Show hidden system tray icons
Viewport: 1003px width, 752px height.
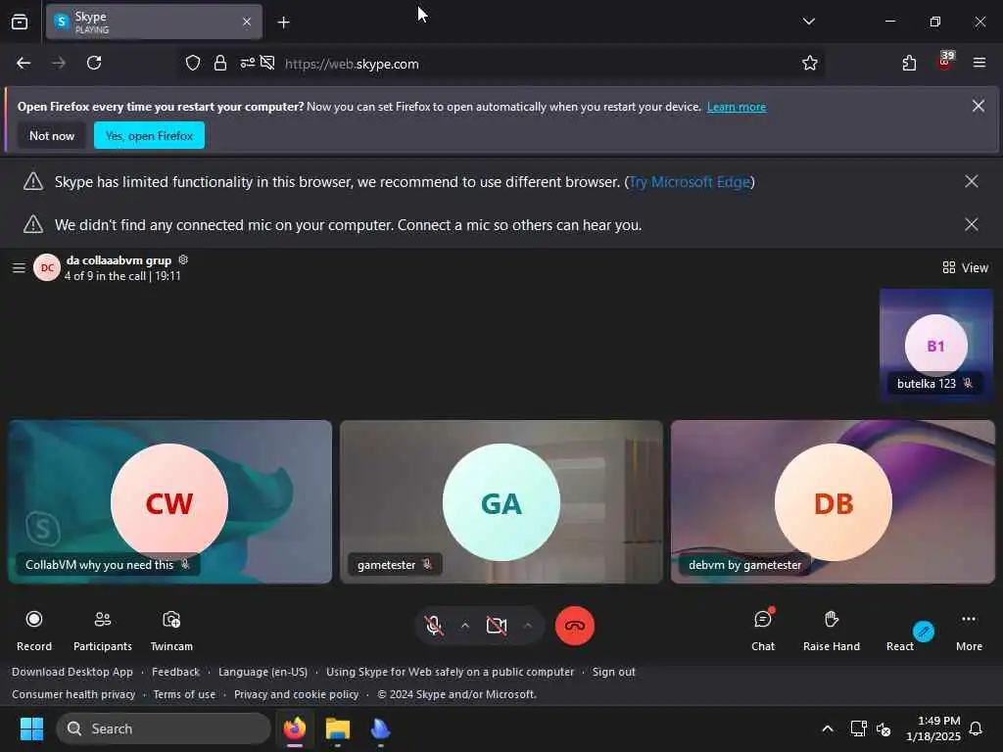coord(827,728)
